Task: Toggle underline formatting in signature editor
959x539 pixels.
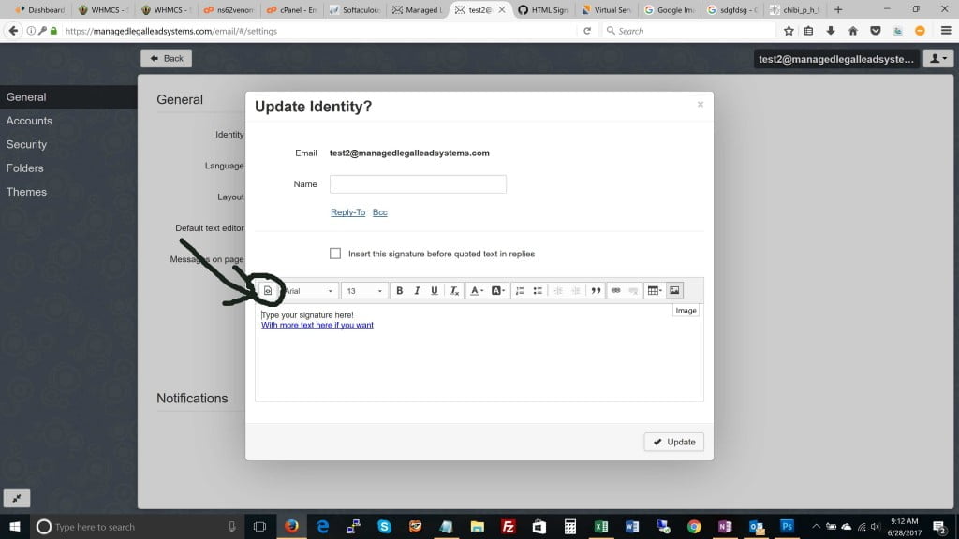Action: [x=435, y=291]
